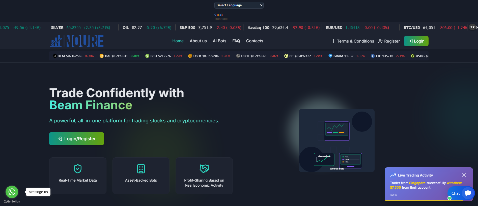
Task: Open the About us page
Action: click(x=198, y=41)
